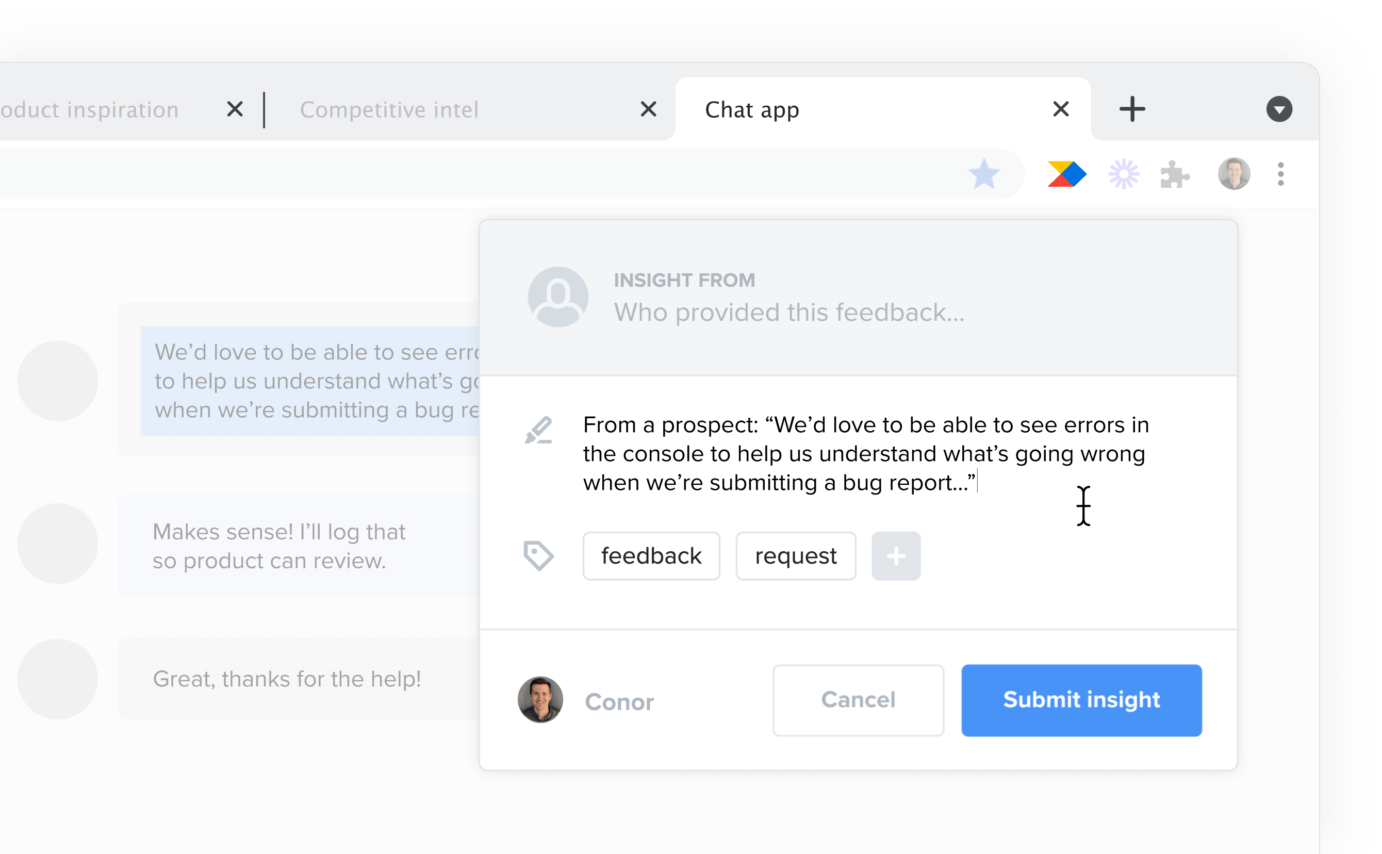Toggle the feedback tag

point(651,556)
